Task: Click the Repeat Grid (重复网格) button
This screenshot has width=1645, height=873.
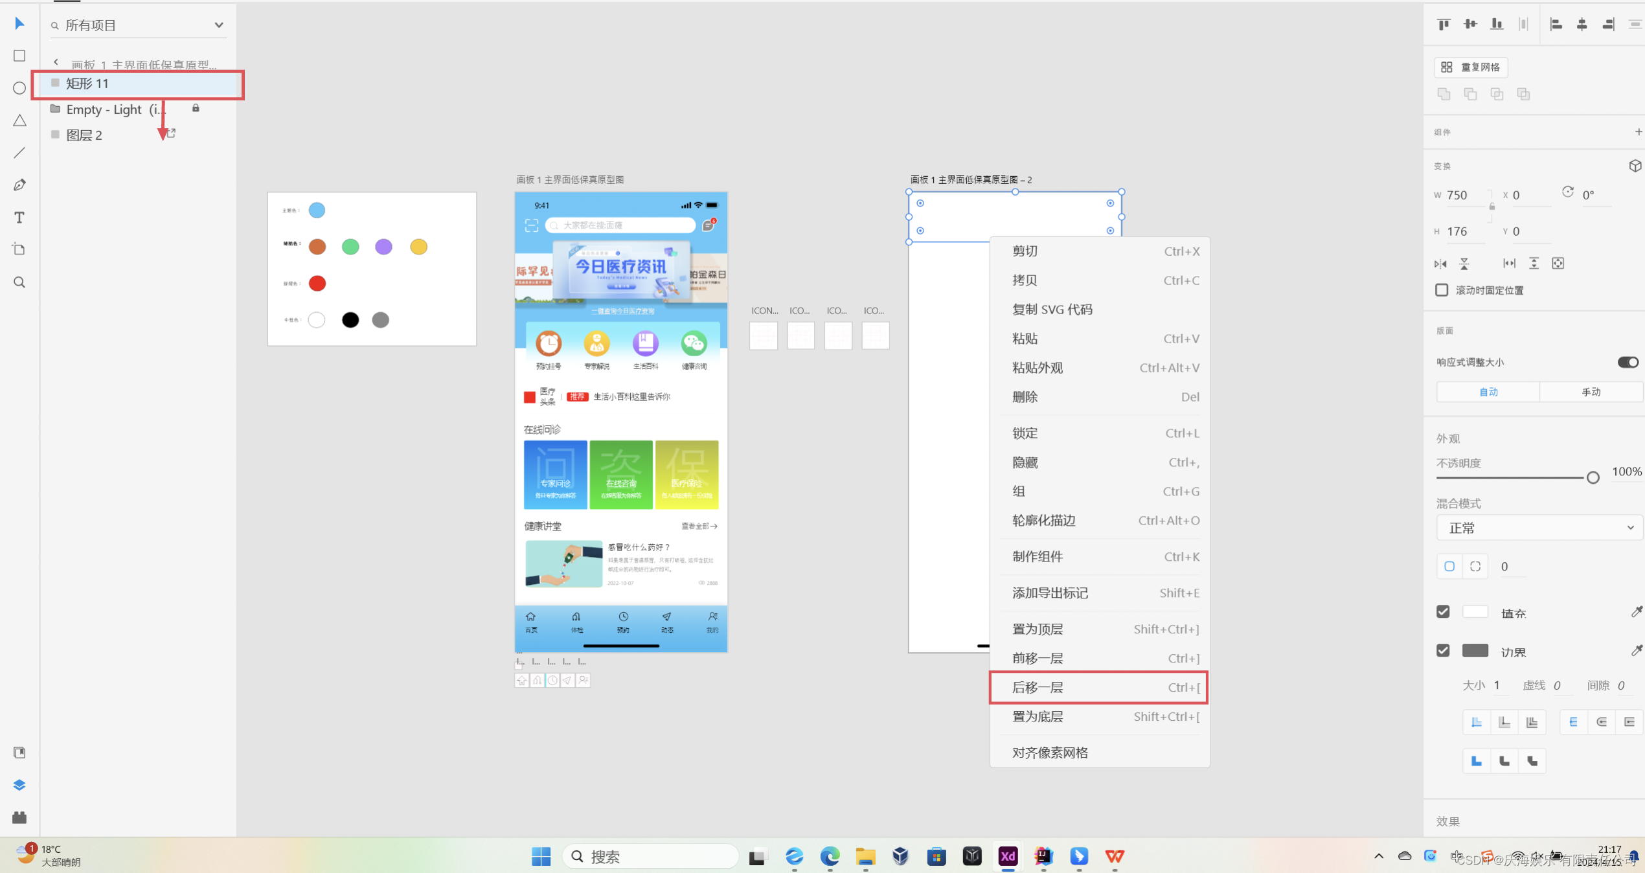Action: 1471,67
